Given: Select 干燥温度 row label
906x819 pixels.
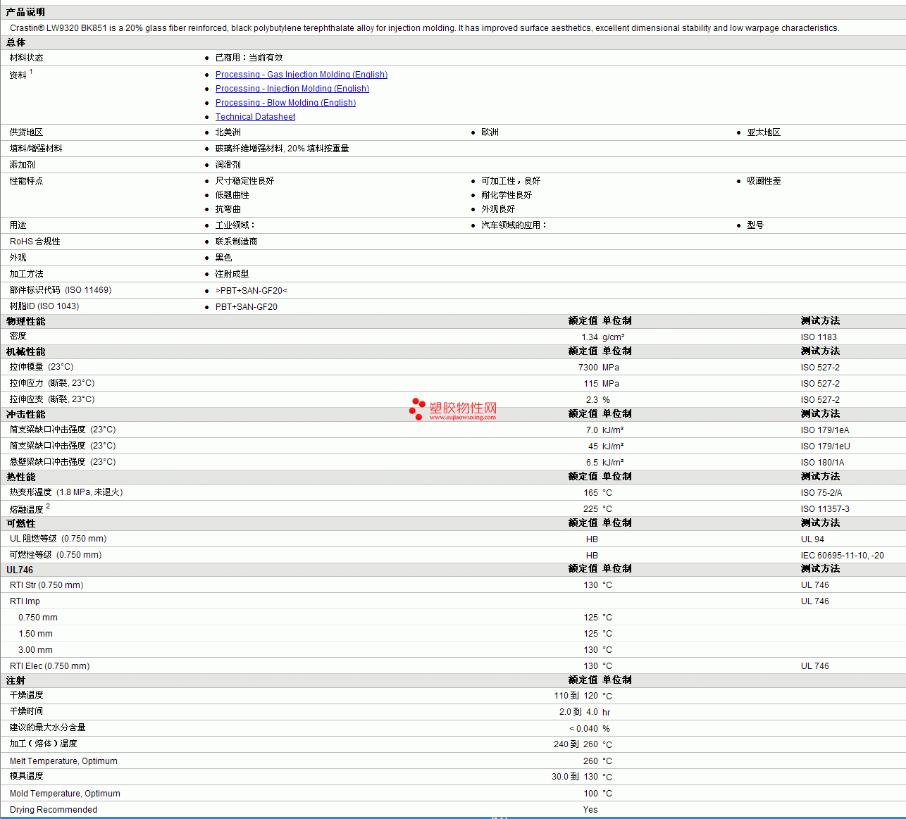Looking at the screenshot, I should pos(26,695).
